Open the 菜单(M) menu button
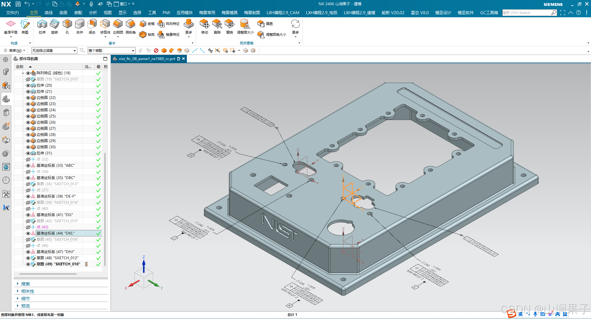The height and width of the screenshot is (319, 591). [x=14, y=51]
